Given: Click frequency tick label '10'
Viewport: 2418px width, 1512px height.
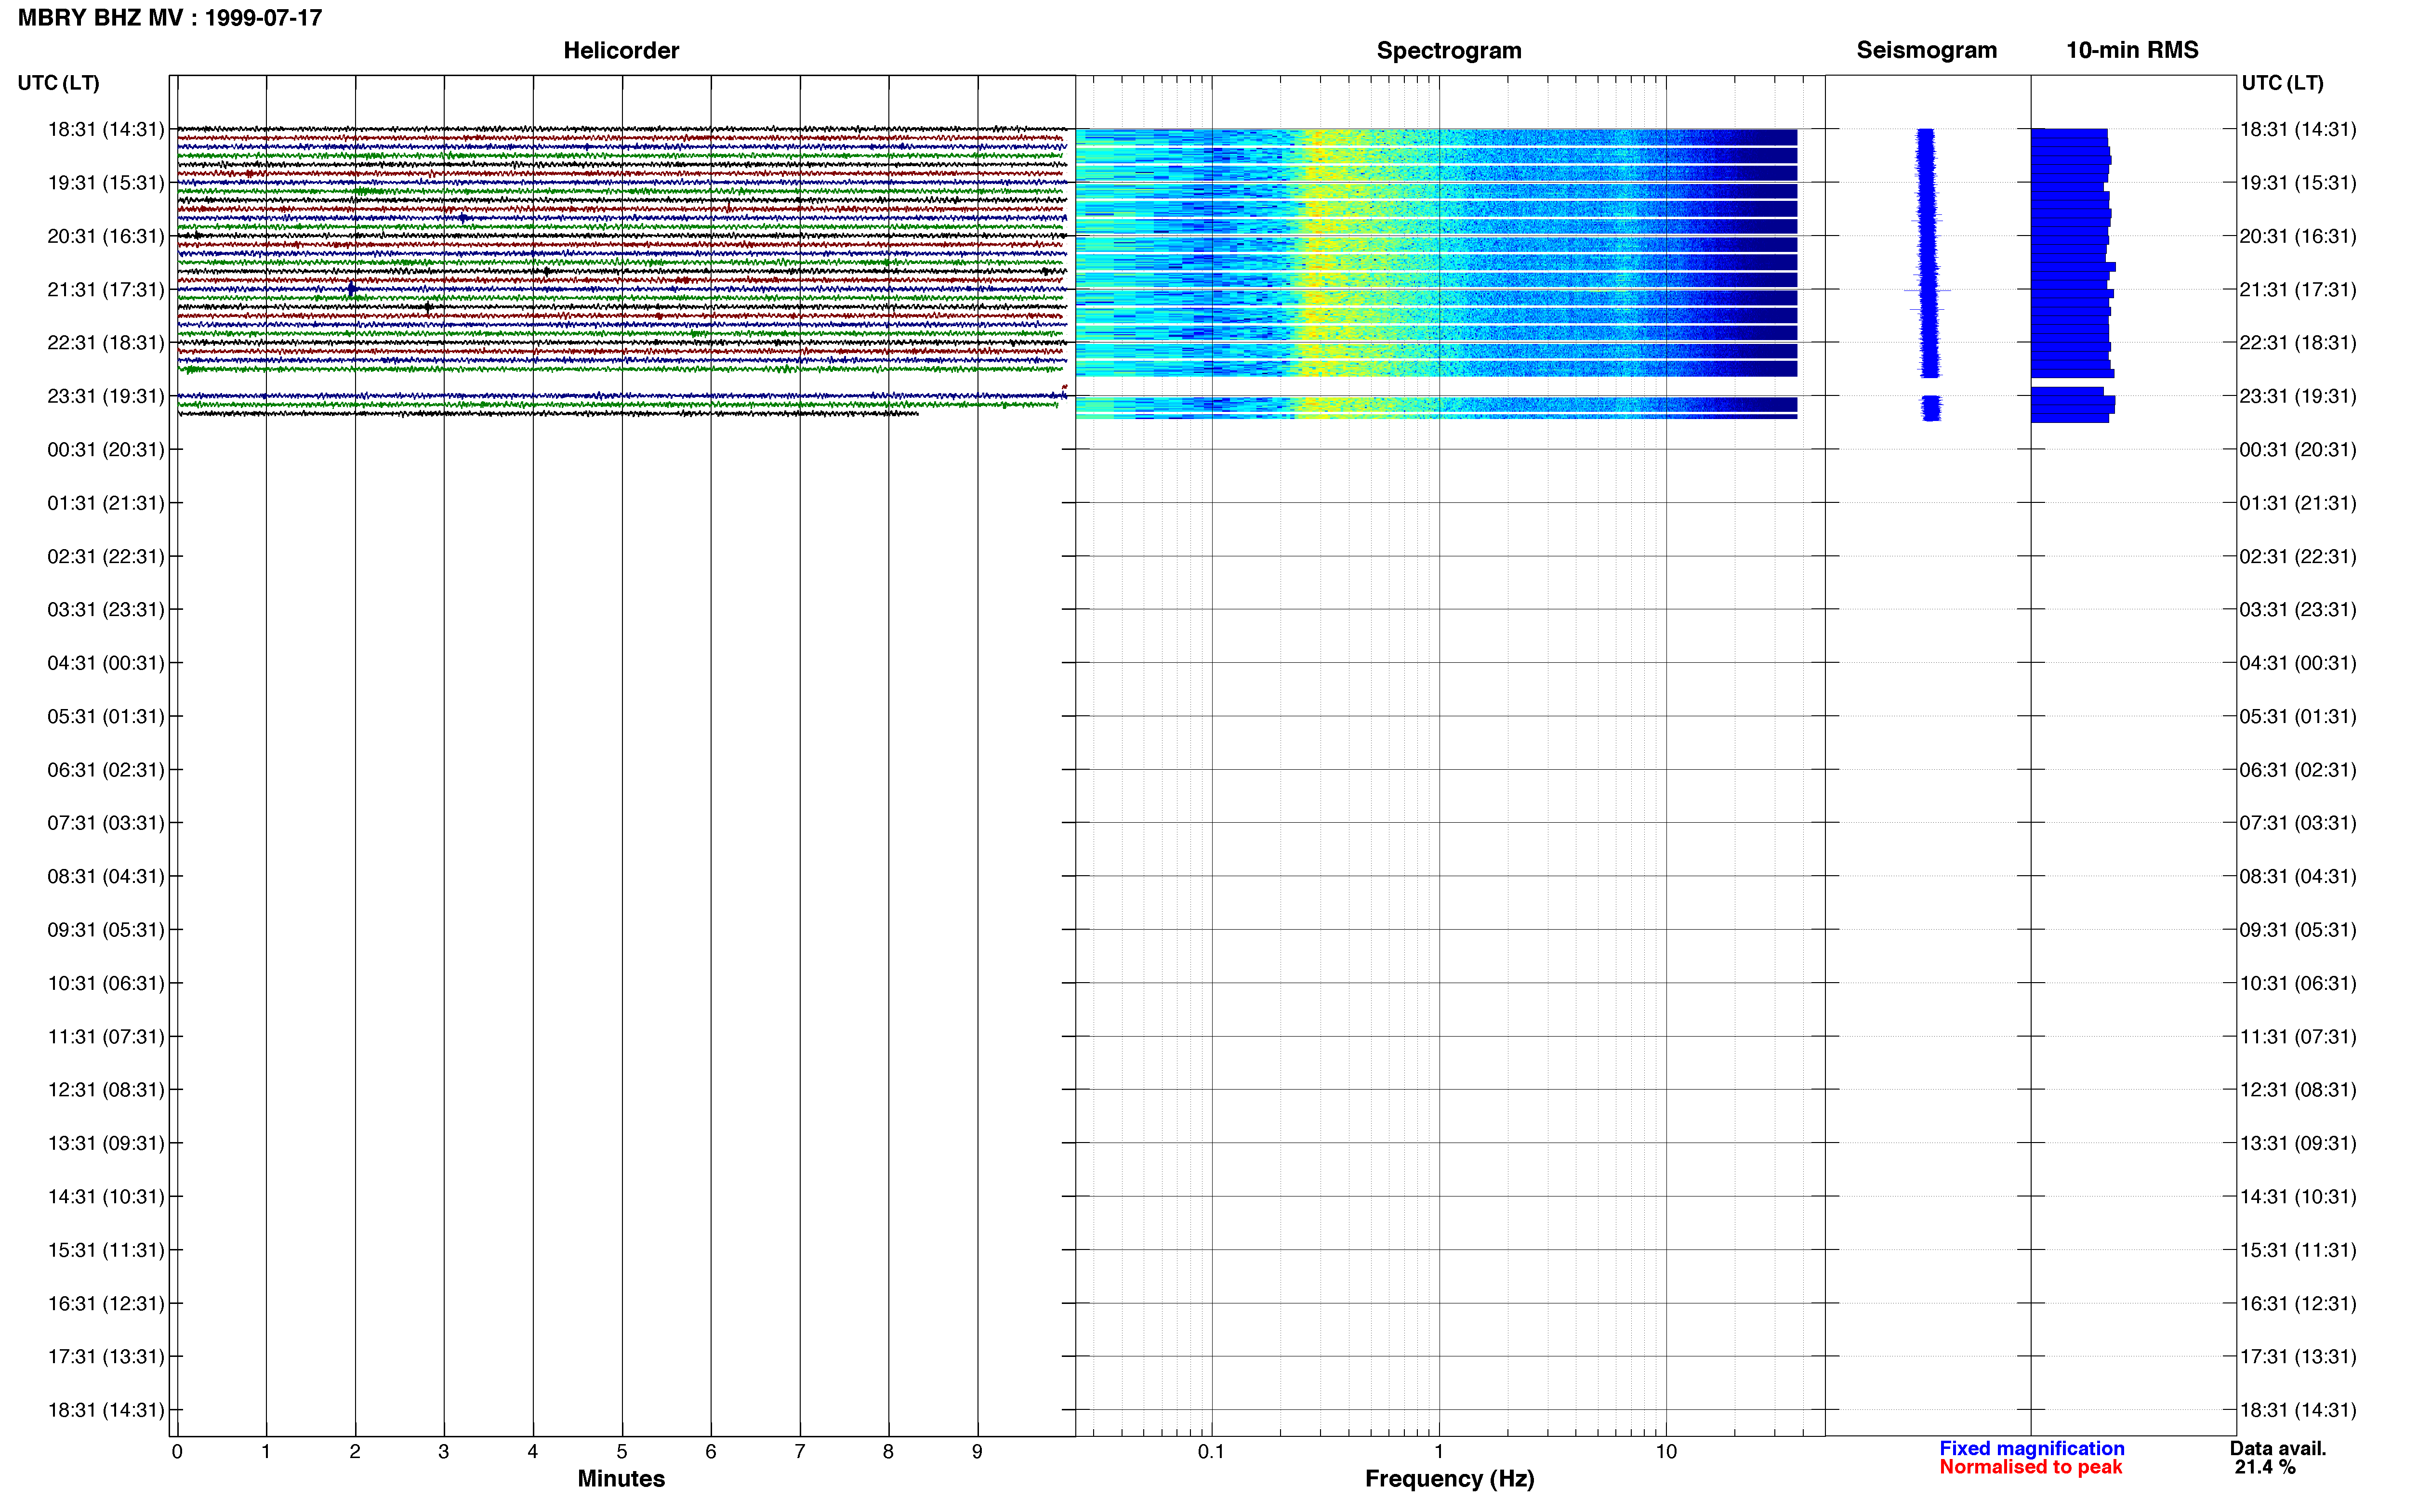Looking at the screenshot, I should coord(1666,1451).
